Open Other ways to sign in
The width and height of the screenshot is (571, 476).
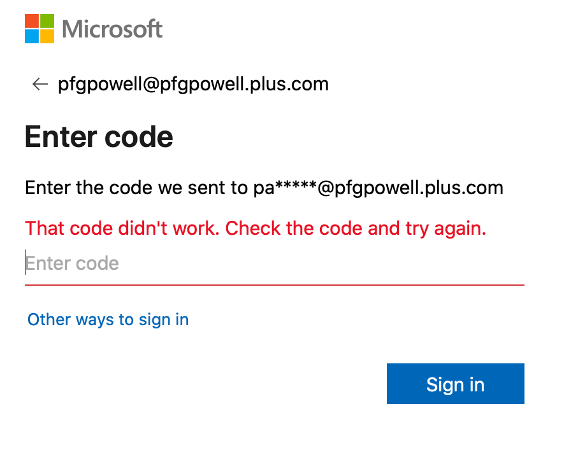click(108, 319)
